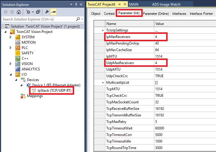Open the pending changes filter clock icon

[28, 12]
